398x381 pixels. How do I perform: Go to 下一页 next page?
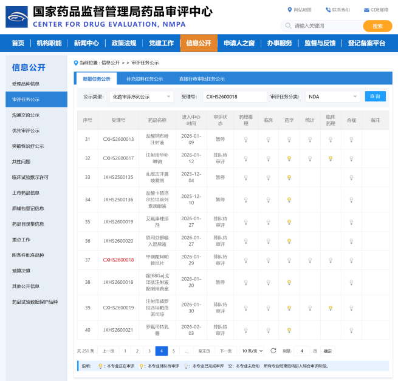tap(225, 351)
